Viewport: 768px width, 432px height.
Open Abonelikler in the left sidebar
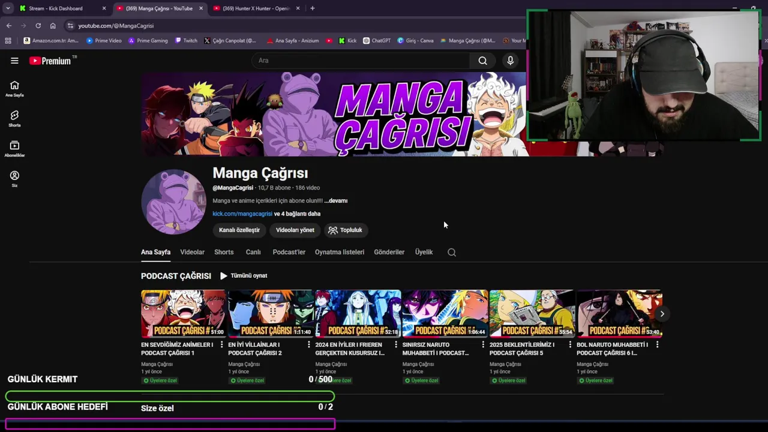click(14, 149)
